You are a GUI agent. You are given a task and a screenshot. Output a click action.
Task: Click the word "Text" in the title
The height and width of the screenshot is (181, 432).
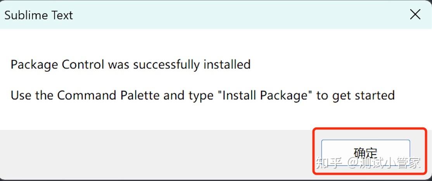click(x=60, y=15)
